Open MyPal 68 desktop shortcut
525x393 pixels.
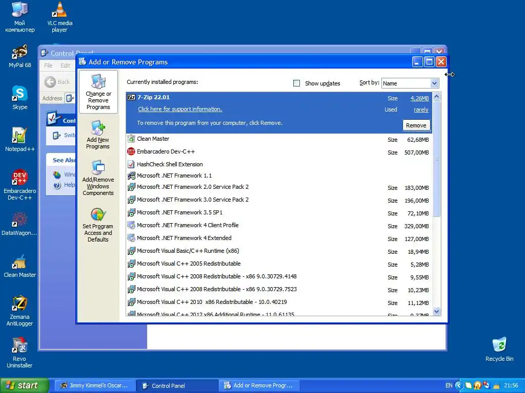pos(20,52)
